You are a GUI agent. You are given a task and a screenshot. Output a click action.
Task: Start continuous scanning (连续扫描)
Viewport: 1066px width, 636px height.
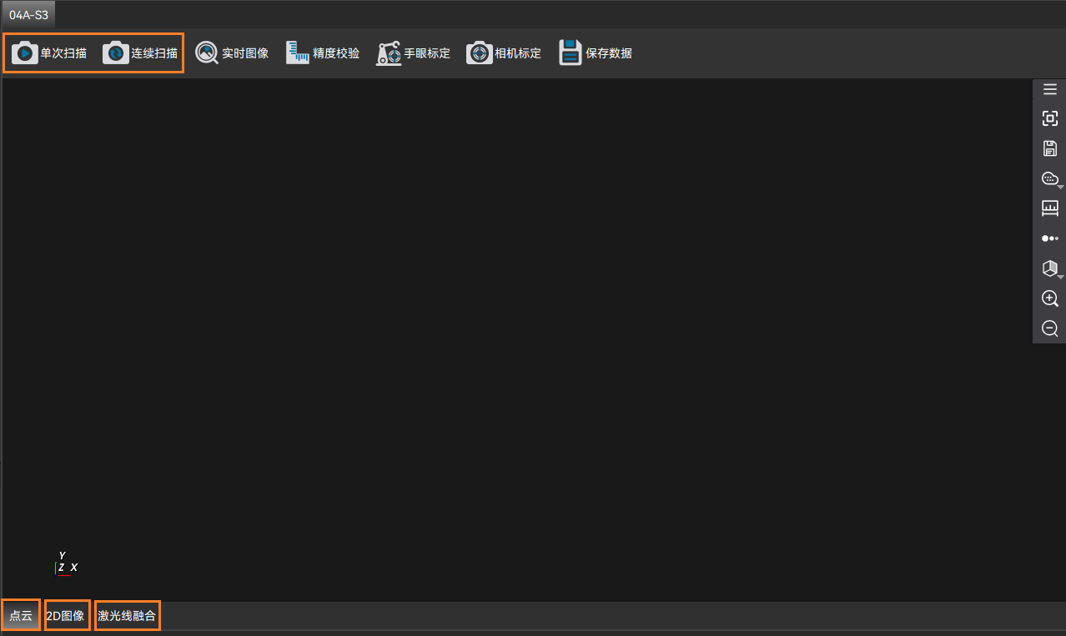(x=140, y=53)
